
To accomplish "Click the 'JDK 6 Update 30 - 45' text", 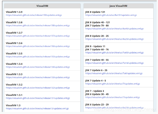I will (x=97, y=94).
